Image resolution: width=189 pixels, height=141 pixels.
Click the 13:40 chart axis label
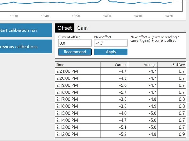(45, 16)
